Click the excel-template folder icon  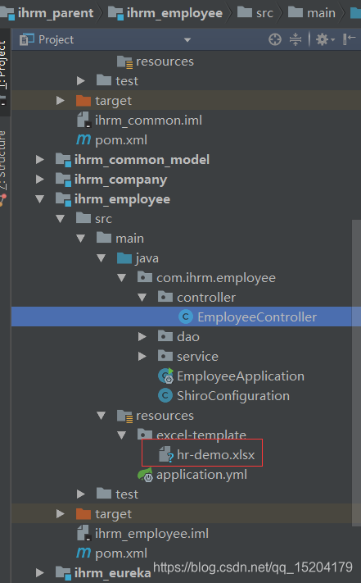pos(145,434)
